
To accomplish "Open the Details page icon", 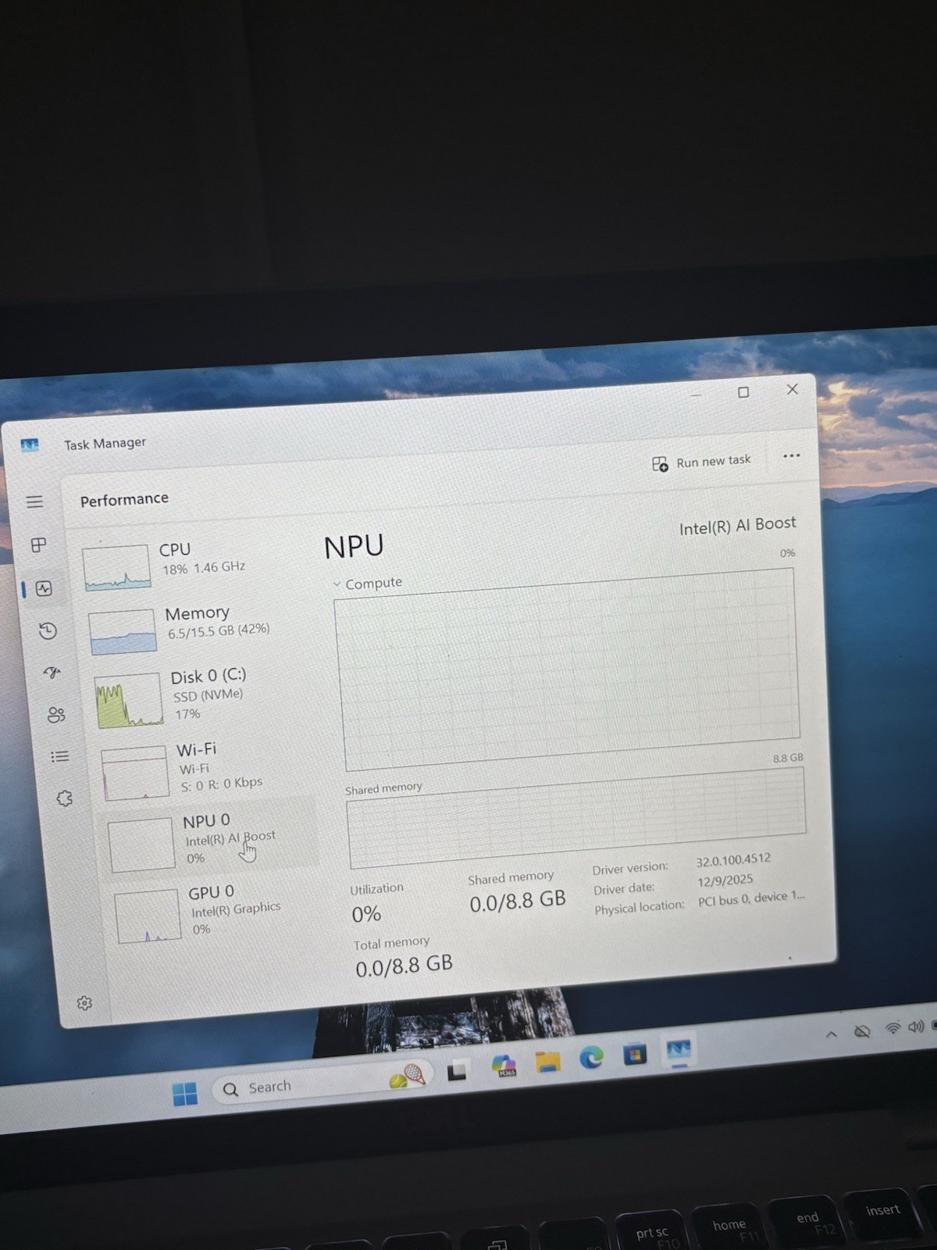I will click(60, 756).
